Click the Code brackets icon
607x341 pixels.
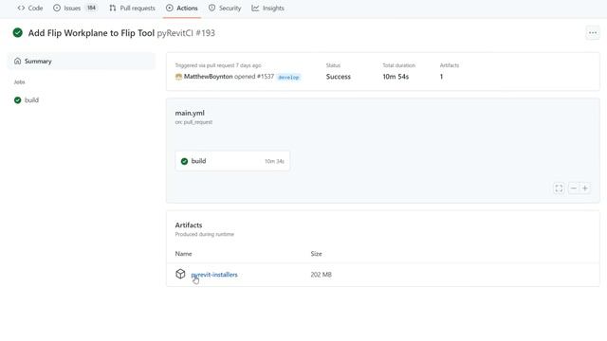pyautogui.click(x=21, y=8)
